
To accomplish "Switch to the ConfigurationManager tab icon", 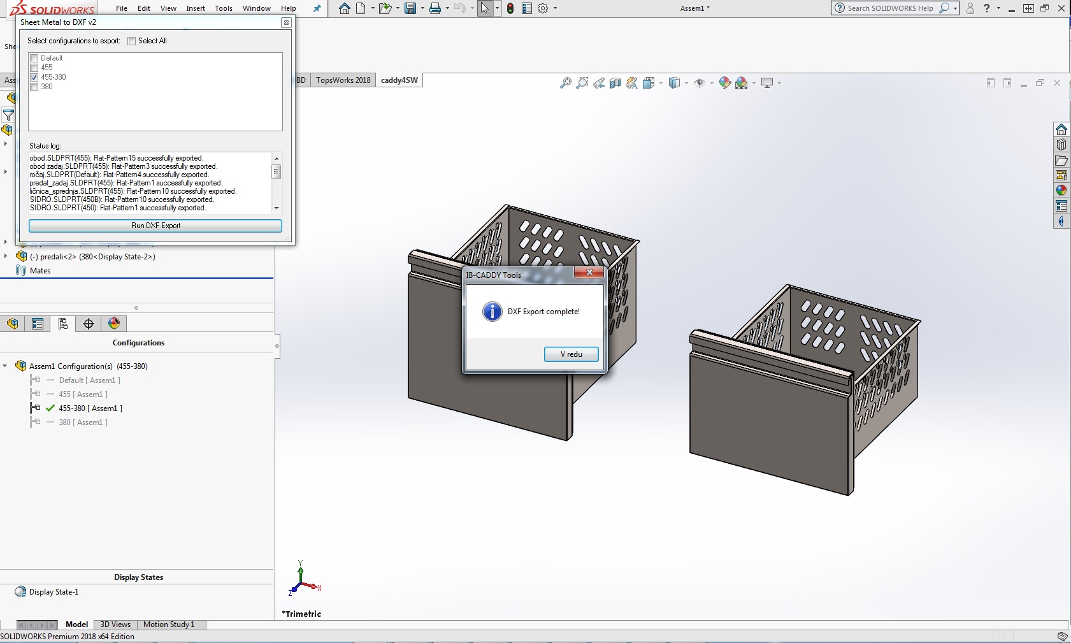I will (x=62, y=324).
